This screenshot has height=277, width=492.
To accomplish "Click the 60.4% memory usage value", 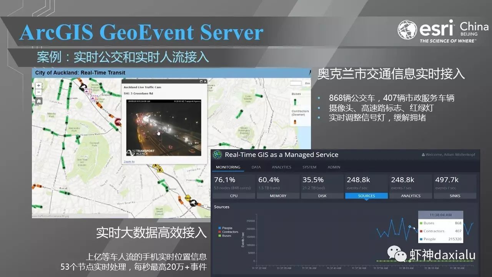I will coord(269,180).
